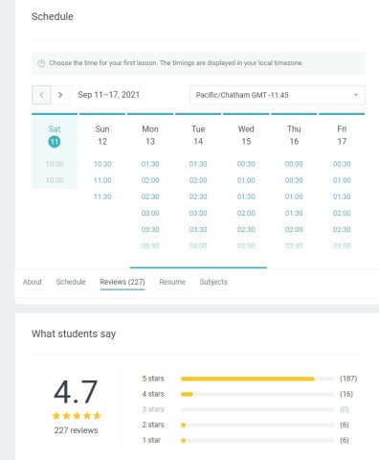
Task: Select Tuesday 14 slot at 02:30
Action: coord(198,196)
